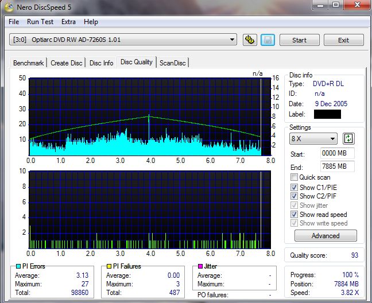Maximize the Nero DiscSpeed window
The image size is (372, 303).
[336, 5]
